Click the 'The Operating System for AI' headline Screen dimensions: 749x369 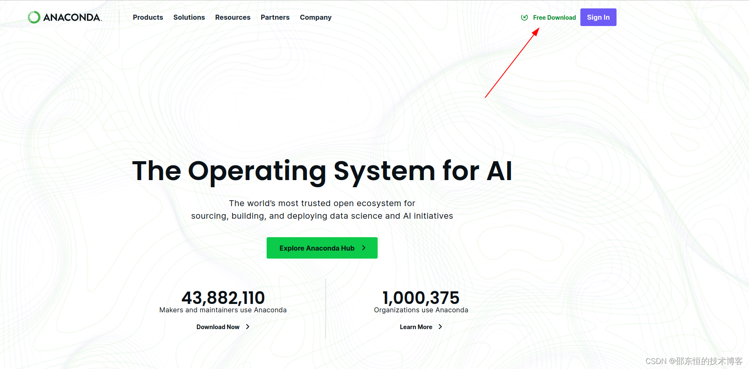coord(322,171)
